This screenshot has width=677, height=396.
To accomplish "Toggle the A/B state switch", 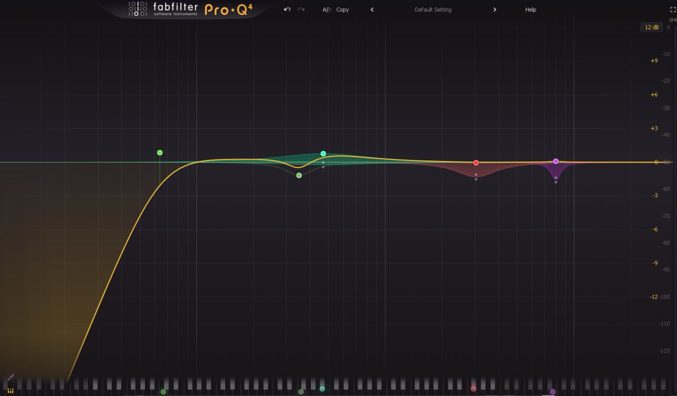I will click(x=327, y=10).
